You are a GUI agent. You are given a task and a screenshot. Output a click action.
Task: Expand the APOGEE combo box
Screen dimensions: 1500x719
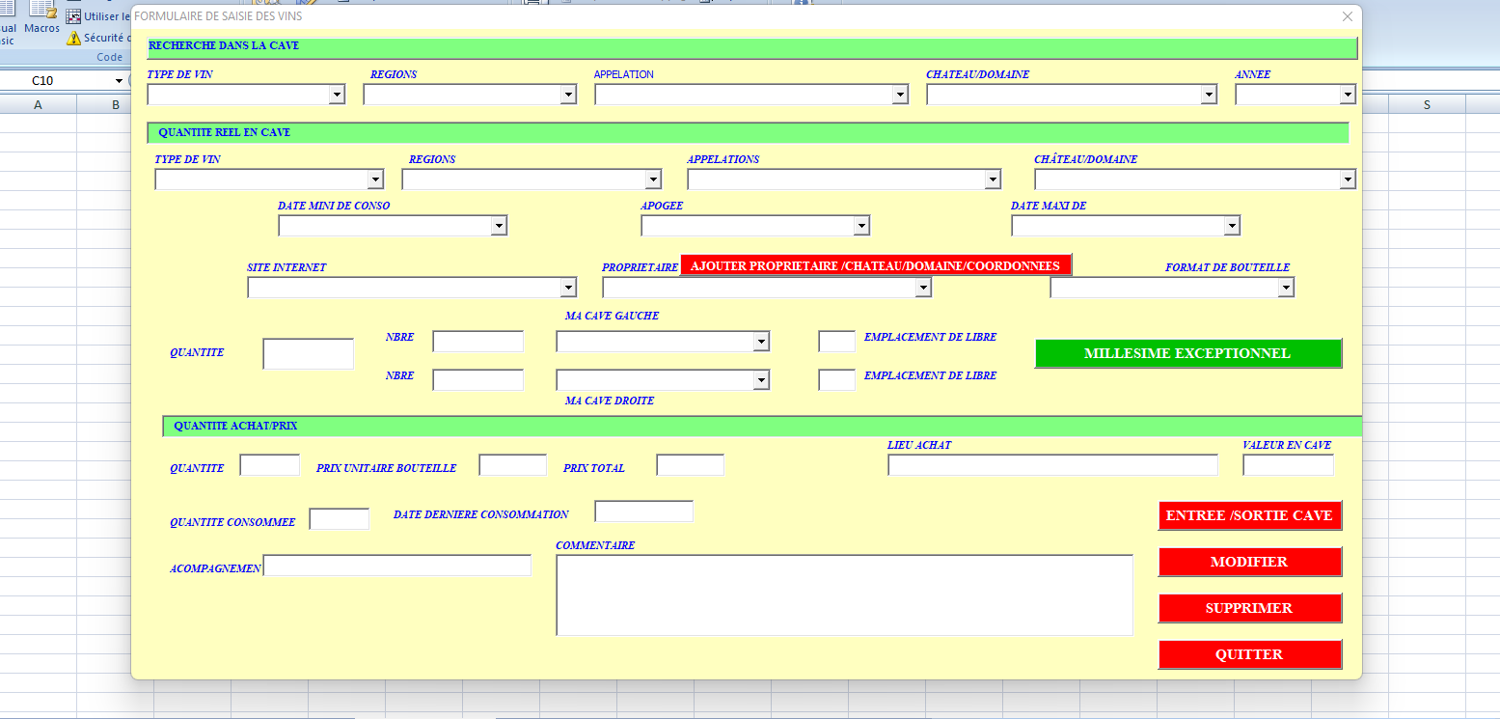tap(860, 226)
